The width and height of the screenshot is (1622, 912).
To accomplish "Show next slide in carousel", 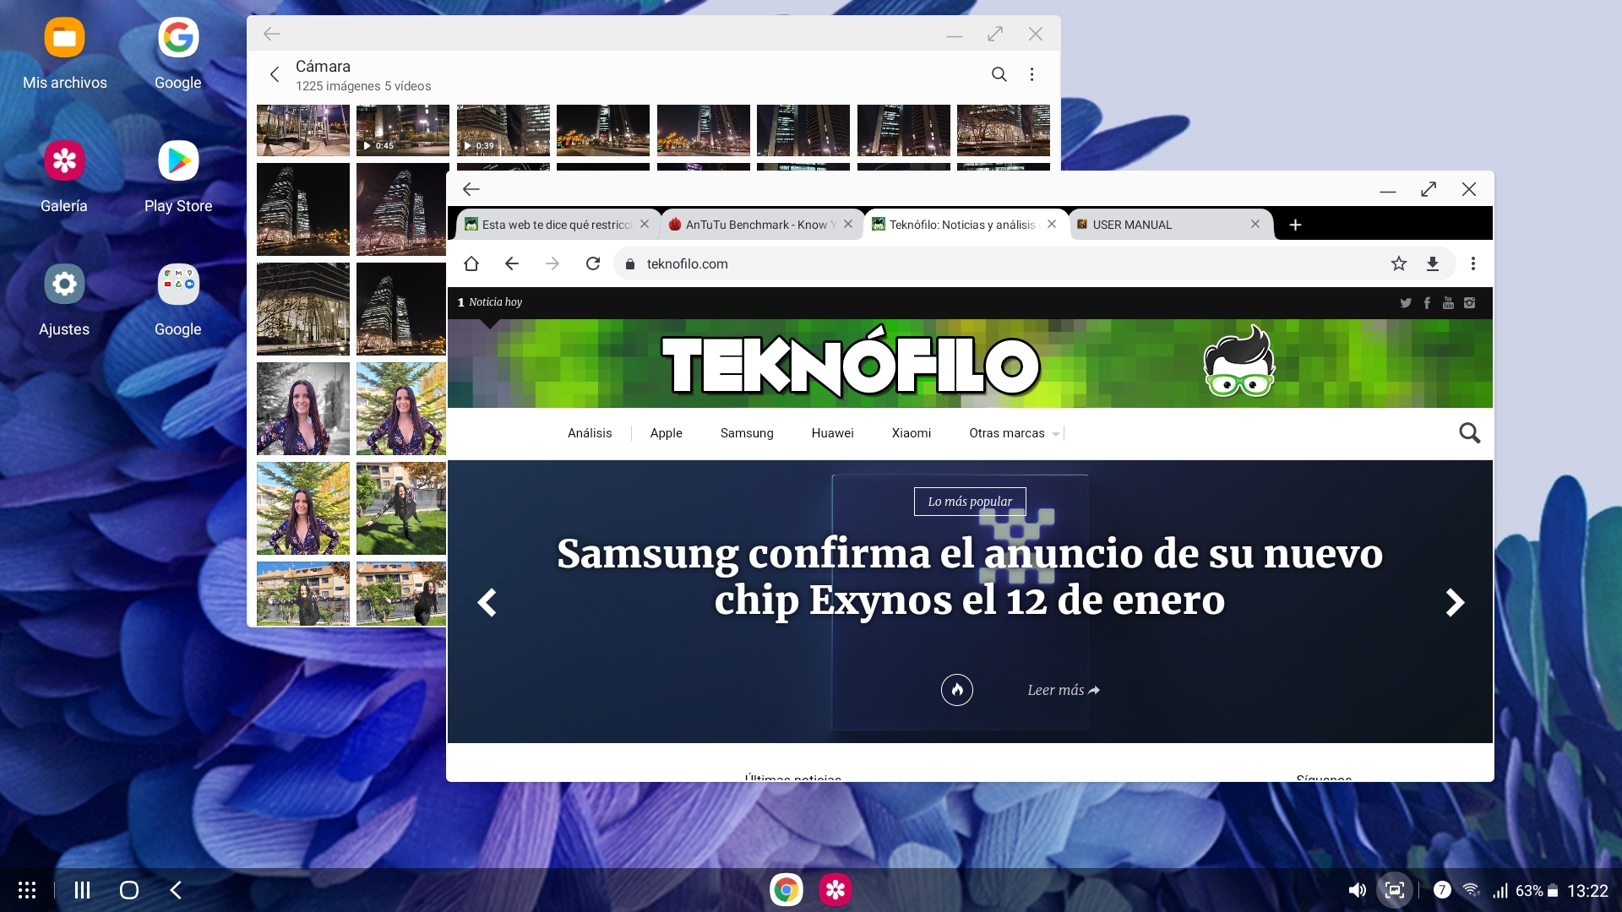I will coord(1454,603).
